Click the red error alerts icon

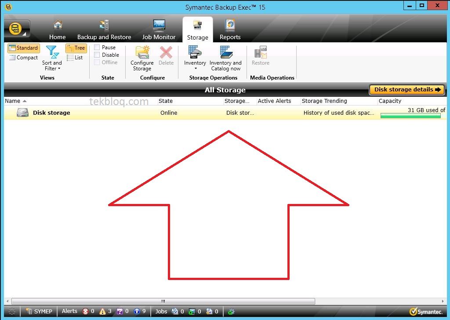point(85,311)
